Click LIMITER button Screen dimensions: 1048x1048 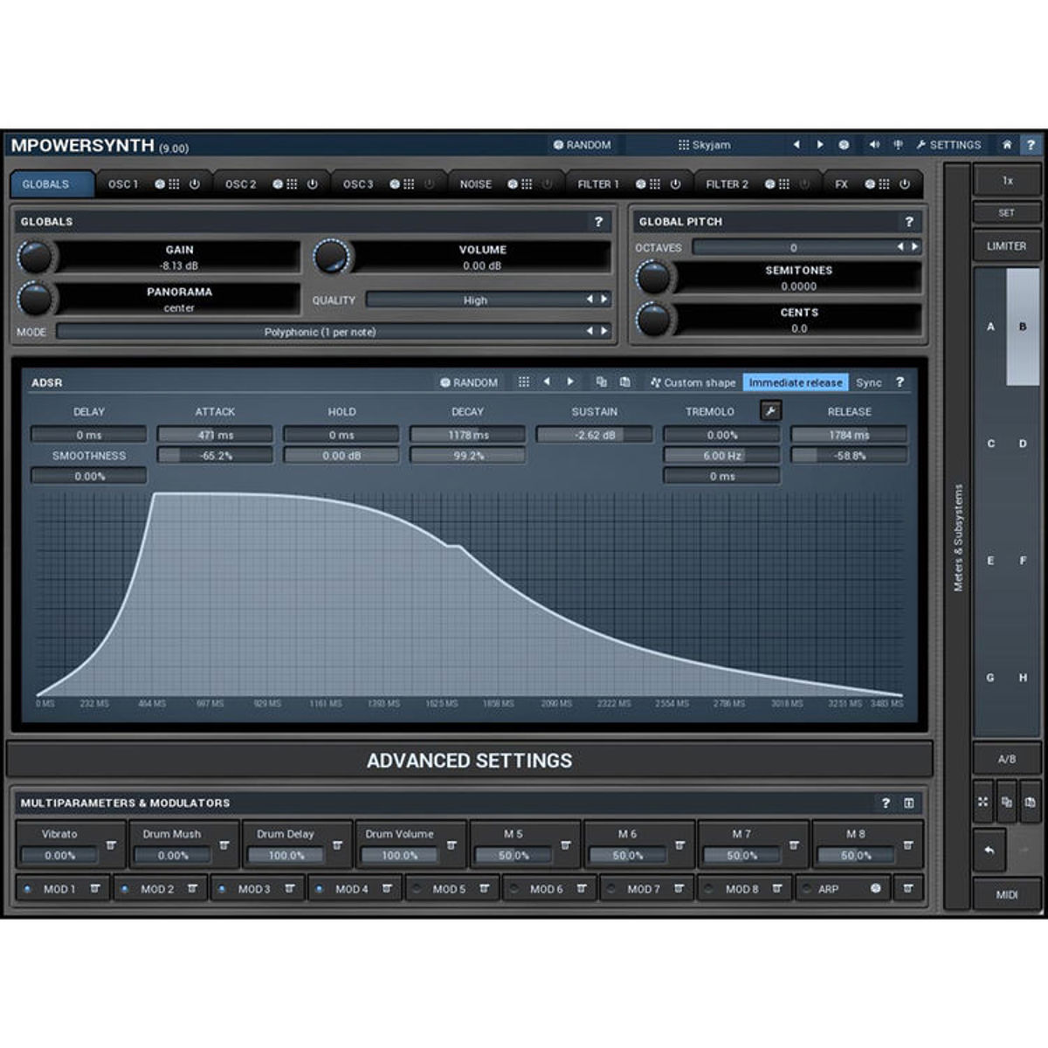(x=1007, y=246)
